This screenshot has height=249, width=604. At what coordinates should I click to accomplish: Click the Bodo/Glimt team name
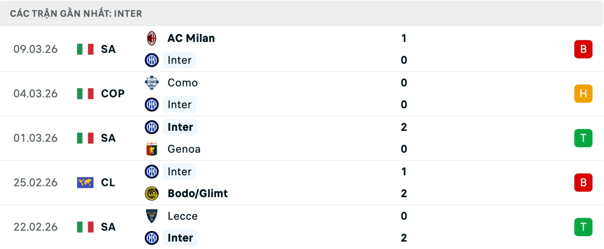tap(197, 193)
